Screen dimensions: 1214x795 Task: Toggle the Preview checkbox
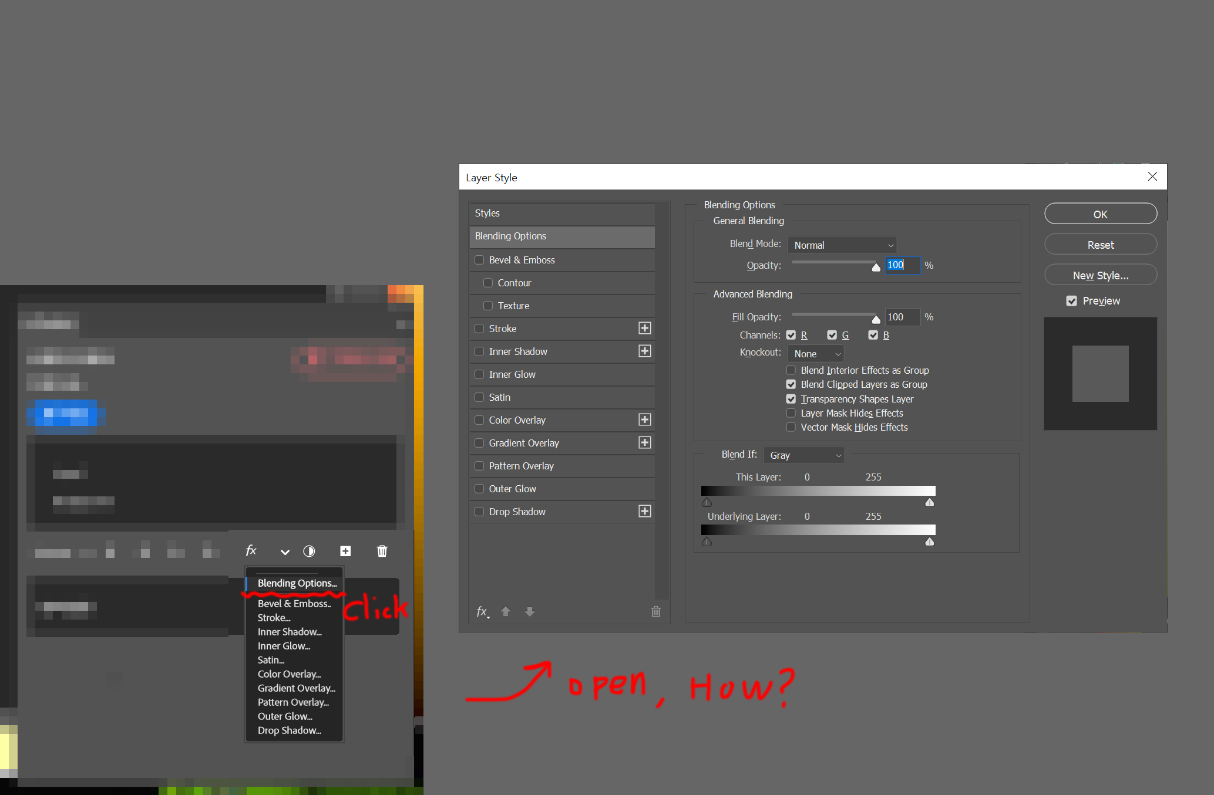pos(1071,301)
